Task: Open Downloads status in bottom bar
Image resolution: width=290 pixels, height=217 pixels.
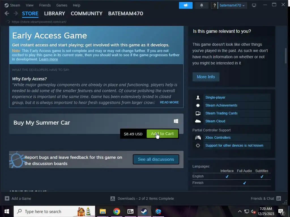Action: (146, 199)
